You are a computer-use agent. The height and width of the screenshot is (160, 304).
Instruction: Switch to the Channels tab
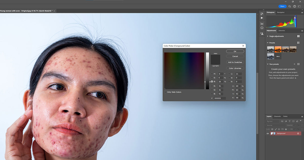pos(277,116)
